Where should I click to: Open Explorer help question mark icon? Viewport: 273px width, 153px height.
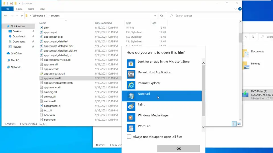click(x=240, y=9)
